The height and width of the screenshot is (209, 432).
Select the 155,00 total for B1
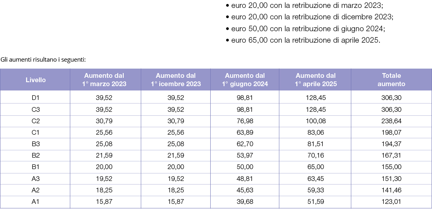[x=391, y=167]
